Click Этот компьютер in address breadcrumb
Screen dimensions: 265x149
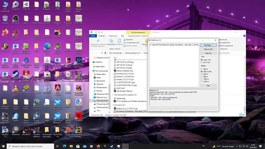(116, 53)
